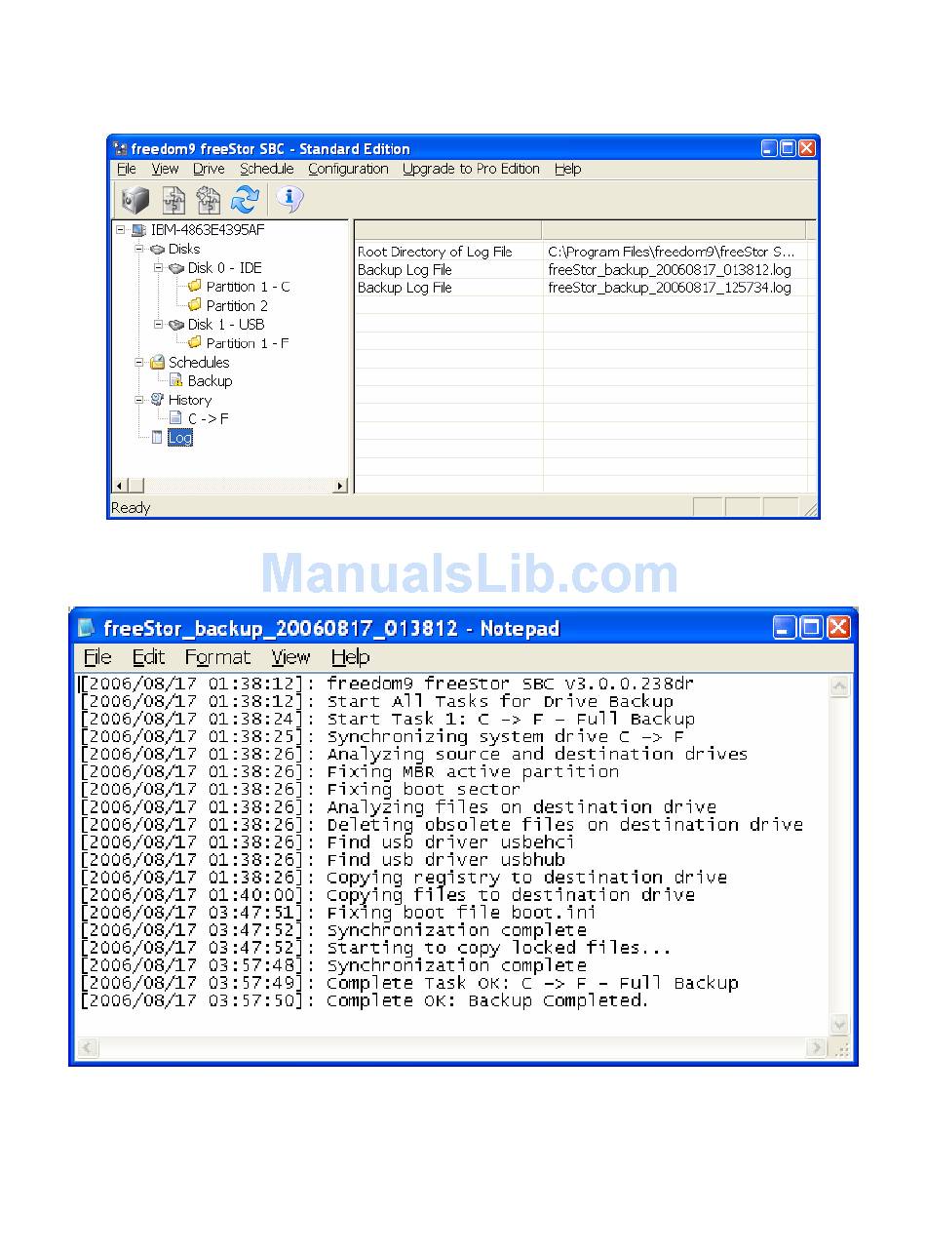
Task: Collapse the History tree node
Action: [139, 400]
